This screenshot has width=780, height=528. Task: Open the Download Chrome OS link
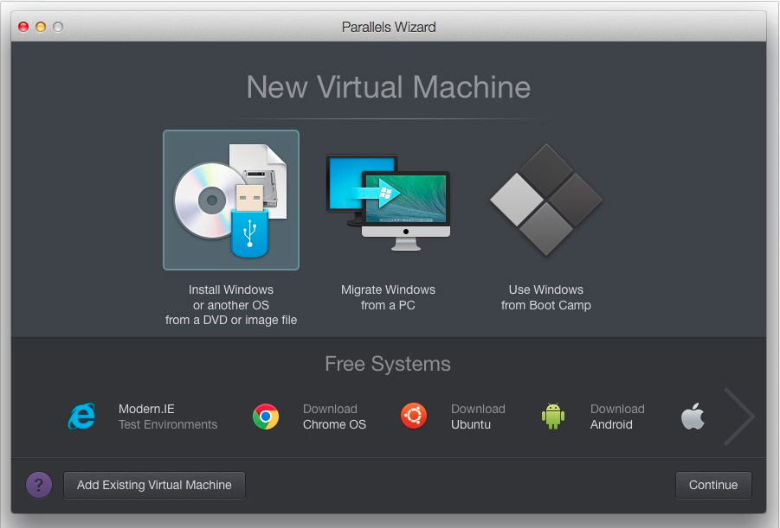[334, 417]
